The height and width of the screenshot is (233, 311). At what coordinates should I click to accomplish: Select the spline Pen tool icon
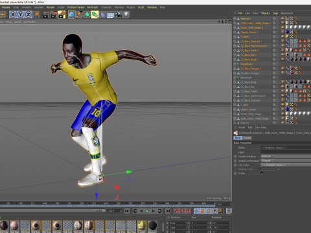click(x=79, y=15)
